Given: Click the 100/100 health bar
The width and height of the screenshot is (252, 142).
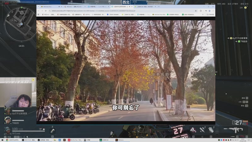Looking at the screenshot, I should [x=28, y=131].
